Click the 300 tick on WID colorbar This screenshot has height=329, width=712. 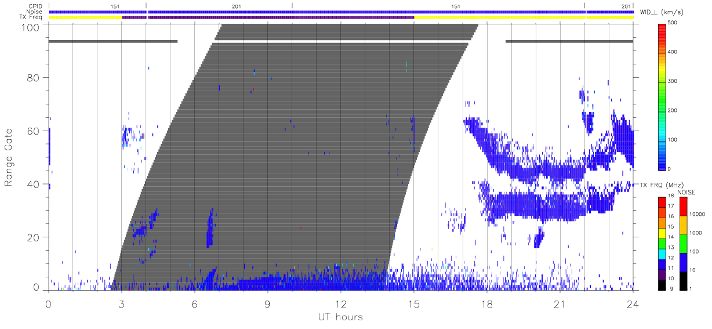pos(674,81)
